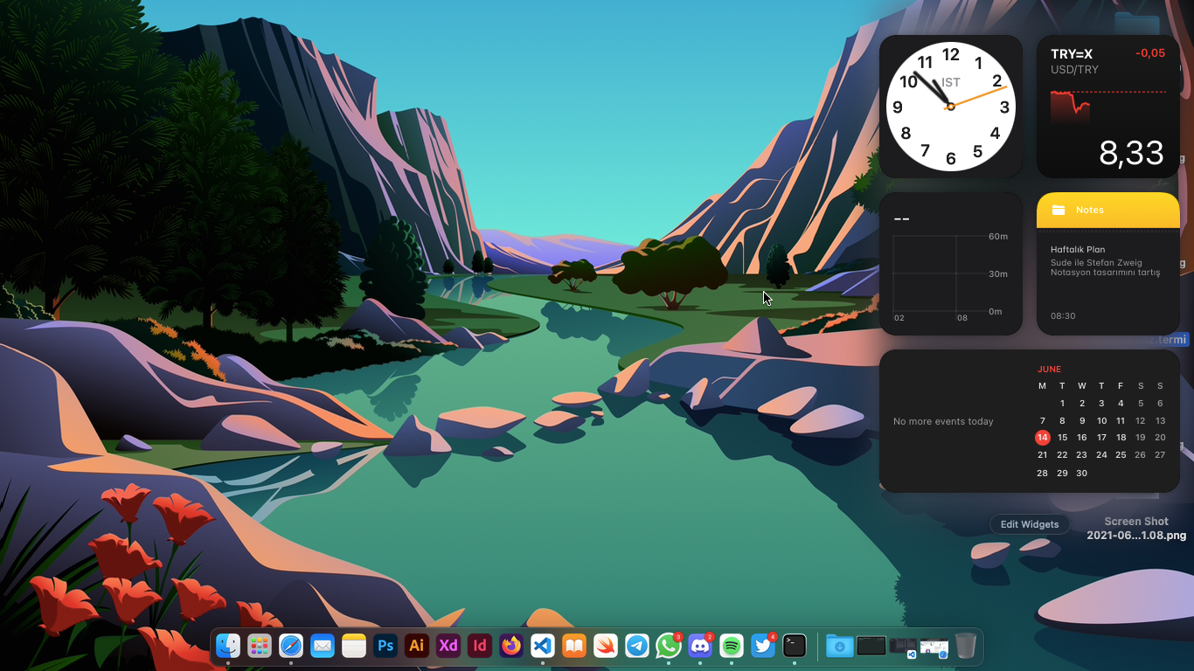Open the IST analog clock widget

point(951,107)
